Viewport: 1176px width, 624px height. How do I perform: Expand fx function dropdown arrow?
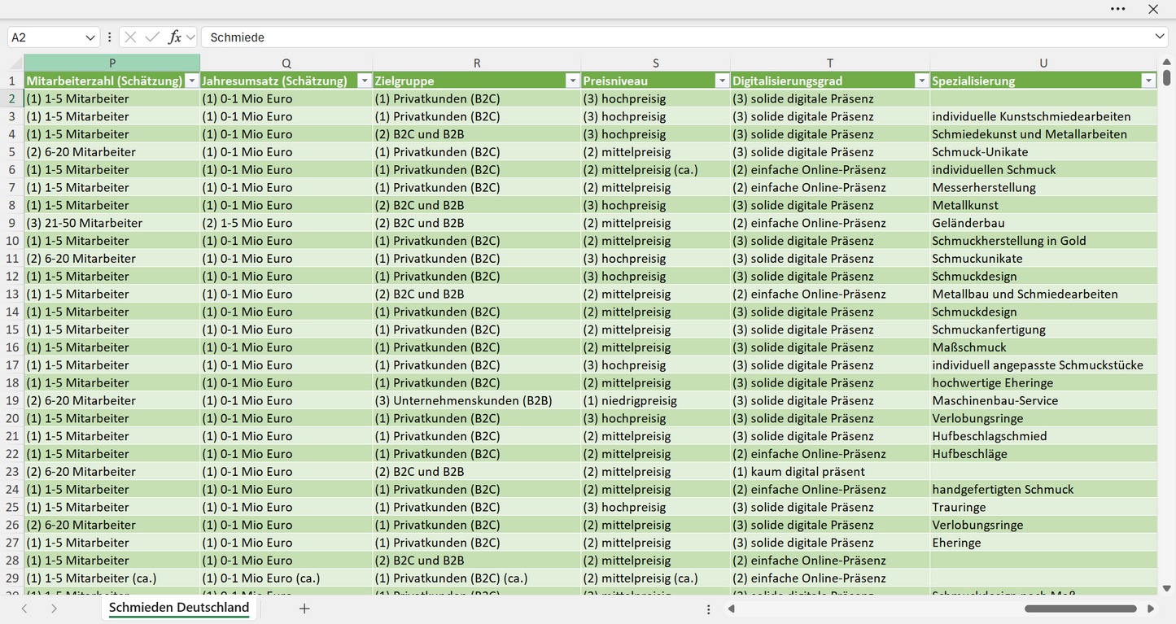pyautogui.click(x=190, y=37)
